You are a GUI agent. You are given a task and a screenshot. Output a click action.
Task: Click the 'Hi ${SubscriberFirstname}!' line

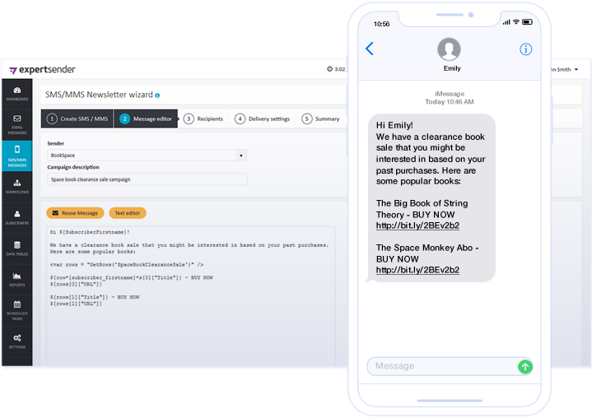[90, 232]
